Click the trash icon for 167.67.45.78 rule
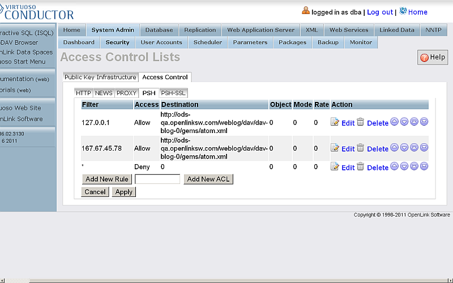The width and height of the screenshot is (453, 283). 361,148
